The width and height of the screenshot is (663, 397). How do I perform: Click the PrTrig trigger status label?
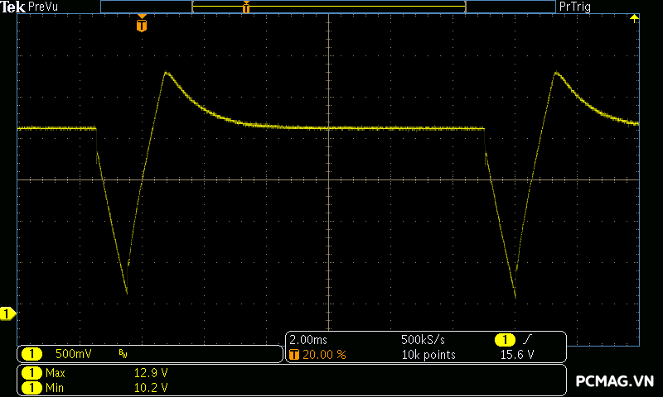point(577,7)
